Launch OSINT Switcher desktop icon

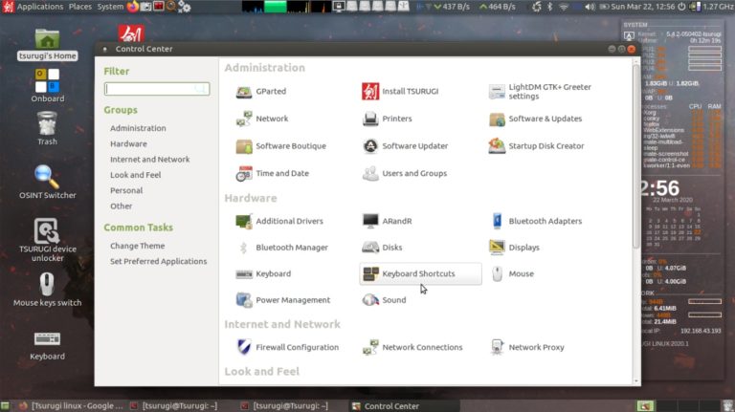(47, 183)
